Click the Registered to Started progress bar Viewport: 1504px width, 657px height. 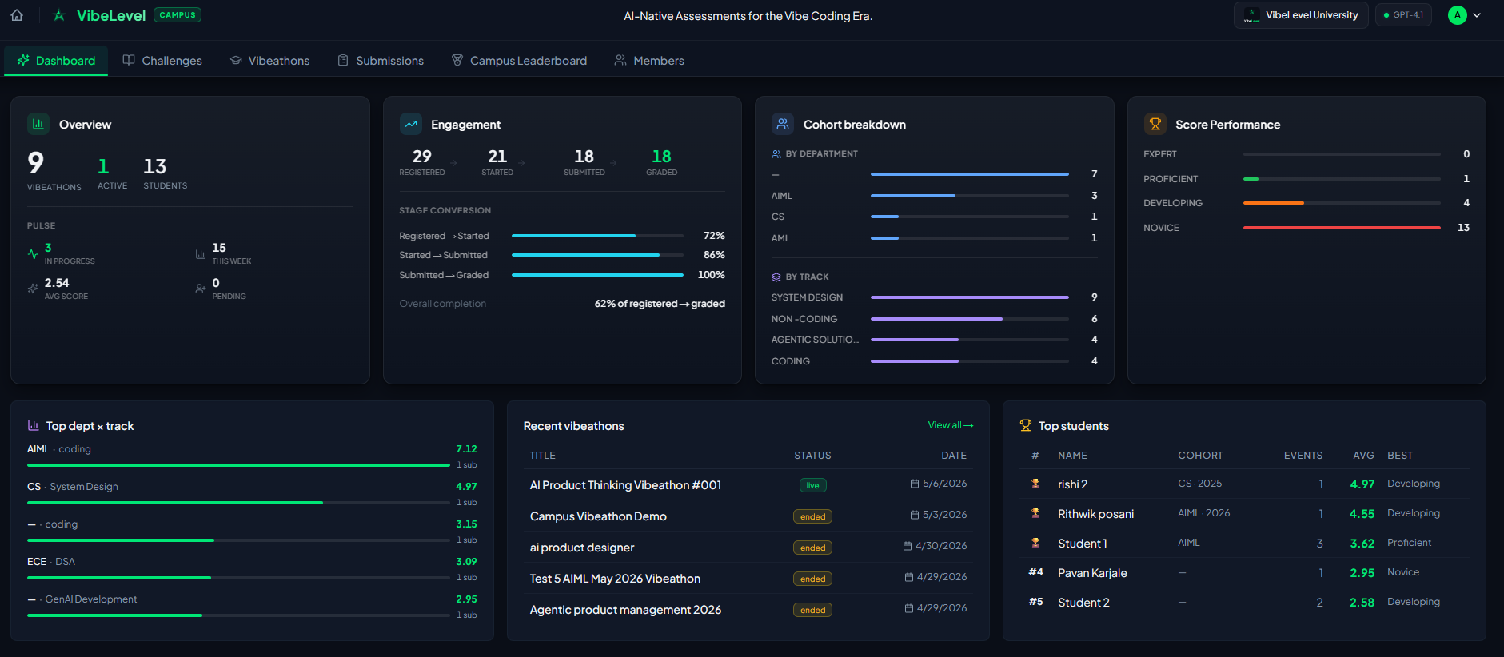pyautogui.click(x=597, y=236)
